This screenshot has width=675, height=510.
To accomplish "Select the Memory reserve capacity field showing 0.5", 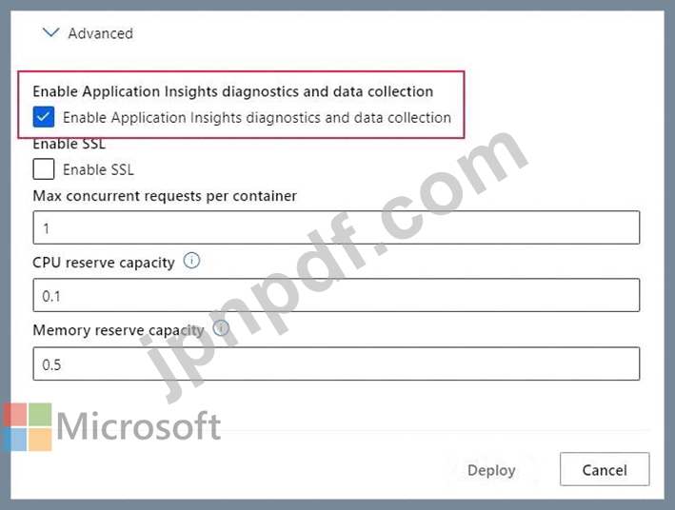I will pyautogui.click(x=336, y=363).
